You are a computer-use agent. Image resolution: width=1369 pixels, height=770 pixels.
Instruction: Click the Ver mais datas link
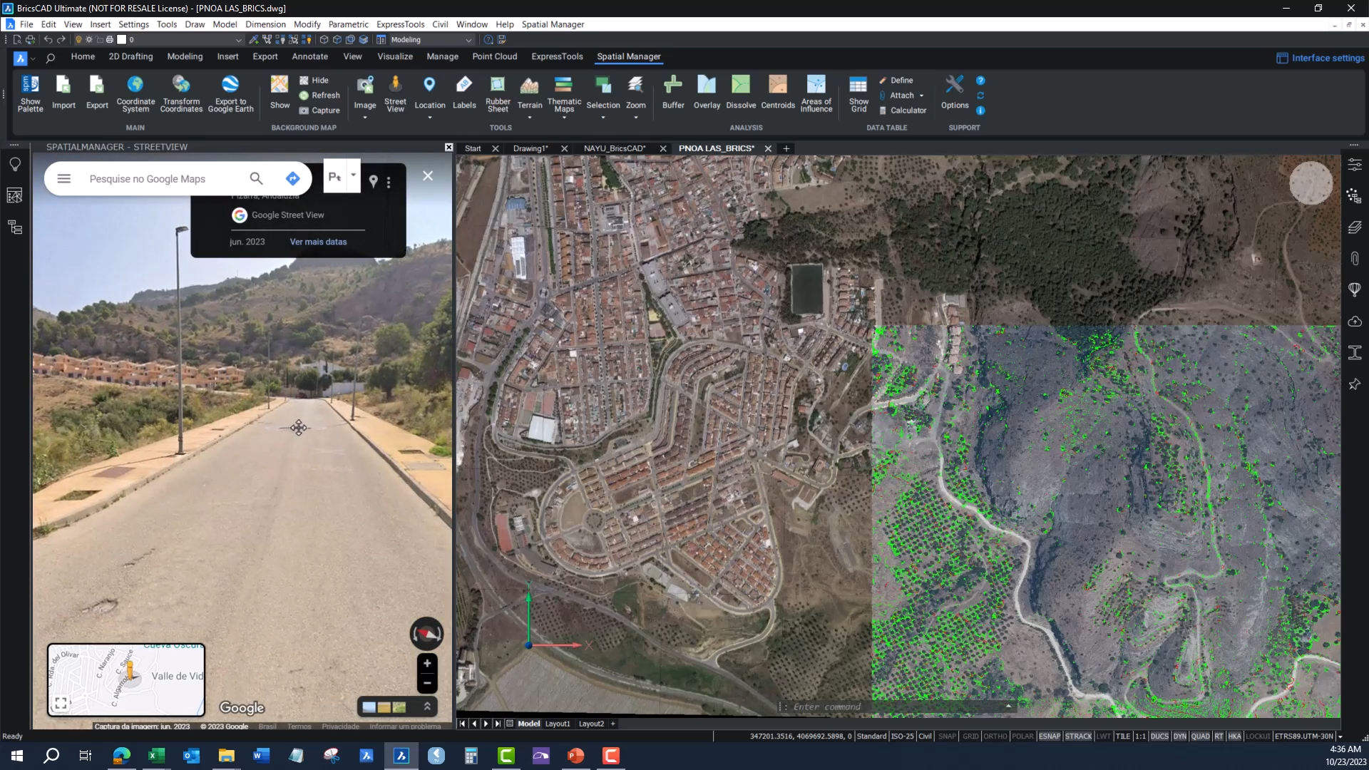coord(318,242)
